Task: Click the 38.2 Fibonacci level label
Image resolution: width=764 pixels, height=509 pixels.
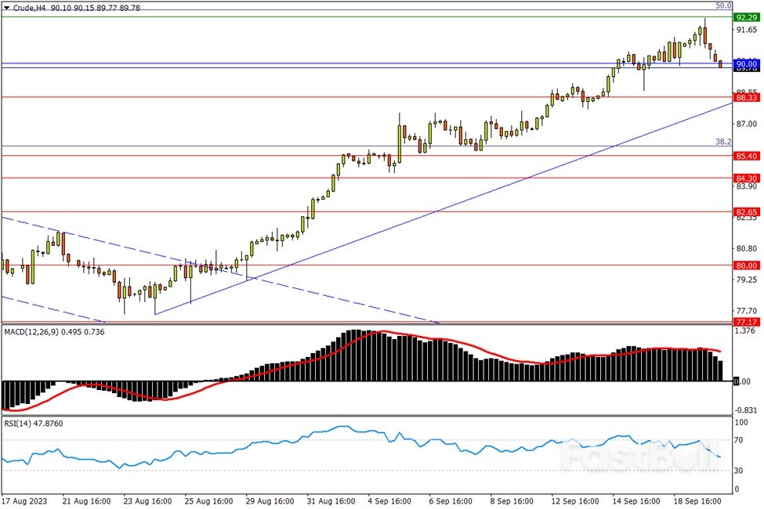Action: click(723, 142)
